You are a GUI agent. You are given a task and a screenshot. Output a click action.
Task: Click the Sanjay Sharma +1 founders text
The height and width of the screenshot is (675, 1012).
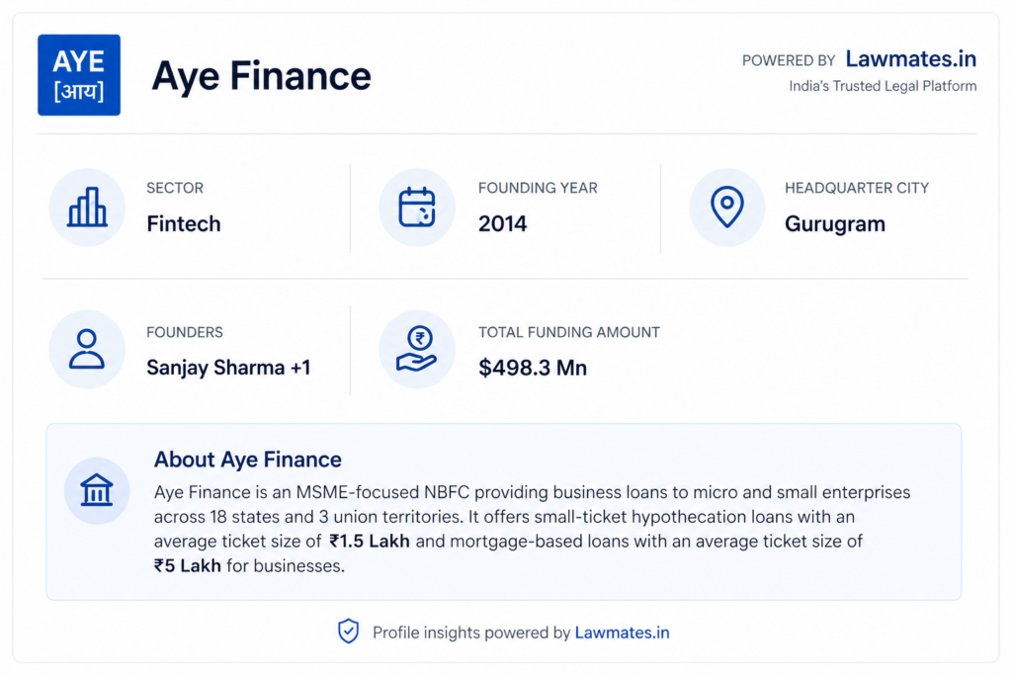point(228,368)
